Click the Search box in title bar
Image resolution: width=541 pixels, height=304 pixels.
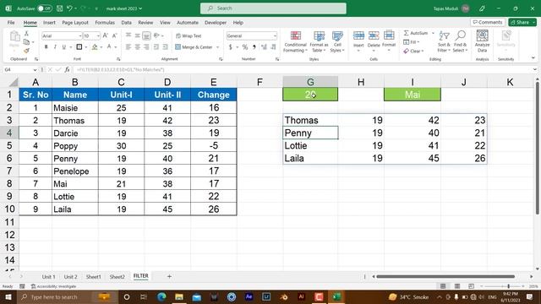click(273, 8)
